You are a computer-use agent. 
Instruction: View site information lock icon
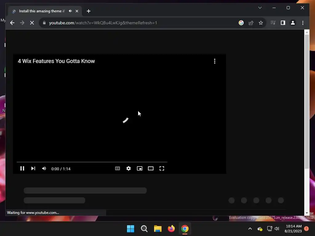click(44, 23)
